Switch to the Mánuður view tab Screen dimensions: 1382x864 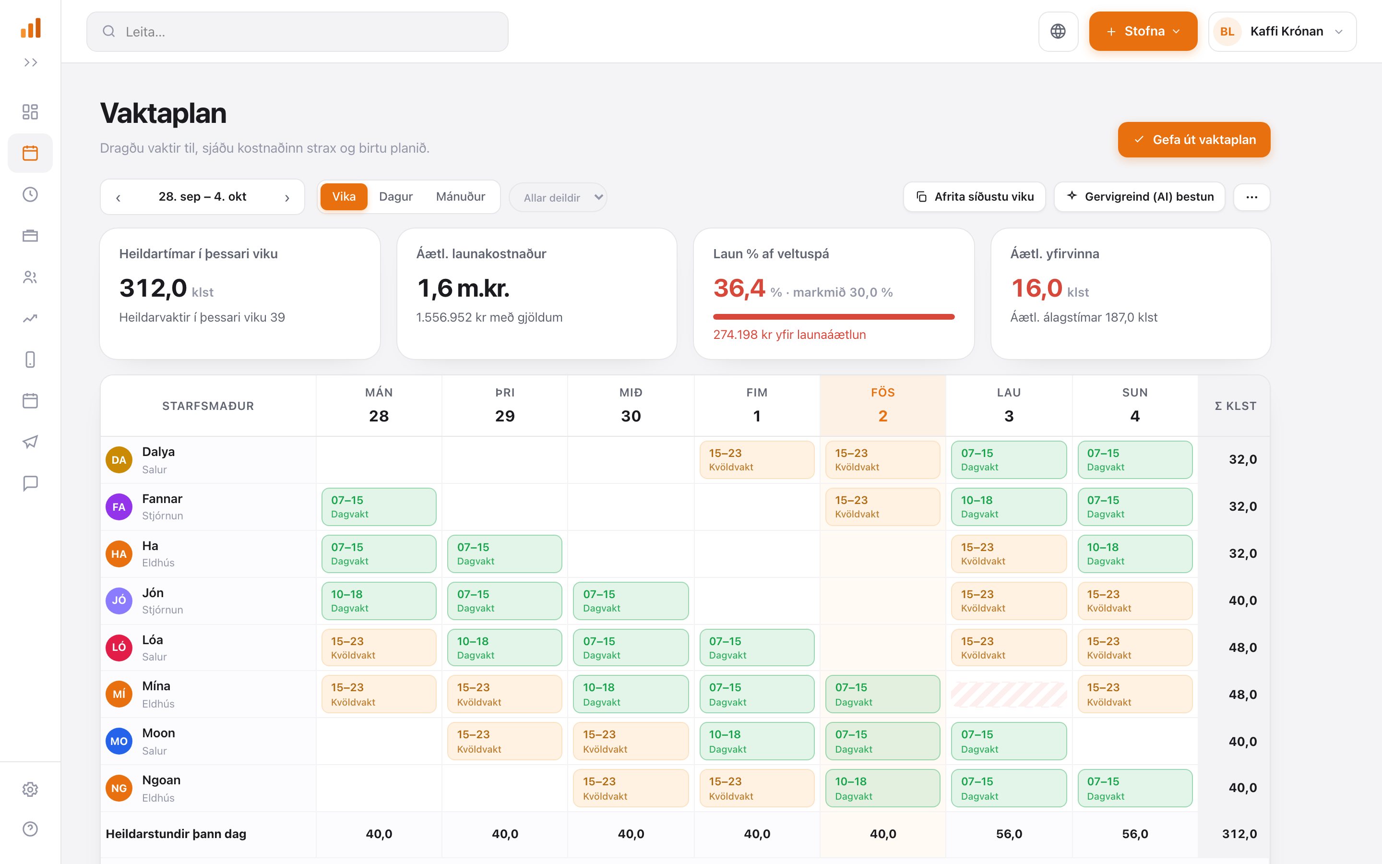coord(460,197)
